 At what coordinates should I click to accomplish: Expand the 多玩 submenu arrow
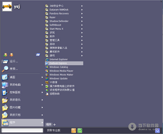[82, 33]
